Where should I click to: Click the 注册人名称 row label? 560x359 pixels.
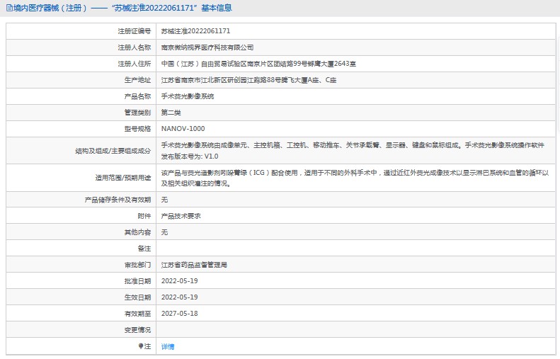(135, 47)
